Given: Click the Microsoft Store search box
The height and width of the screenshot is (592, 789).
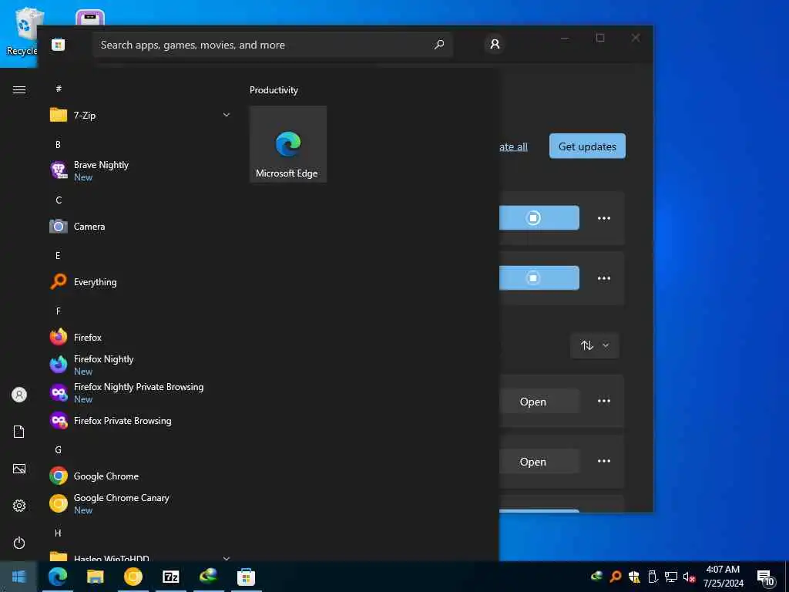Looking at the screenshot, I should 272,45.
